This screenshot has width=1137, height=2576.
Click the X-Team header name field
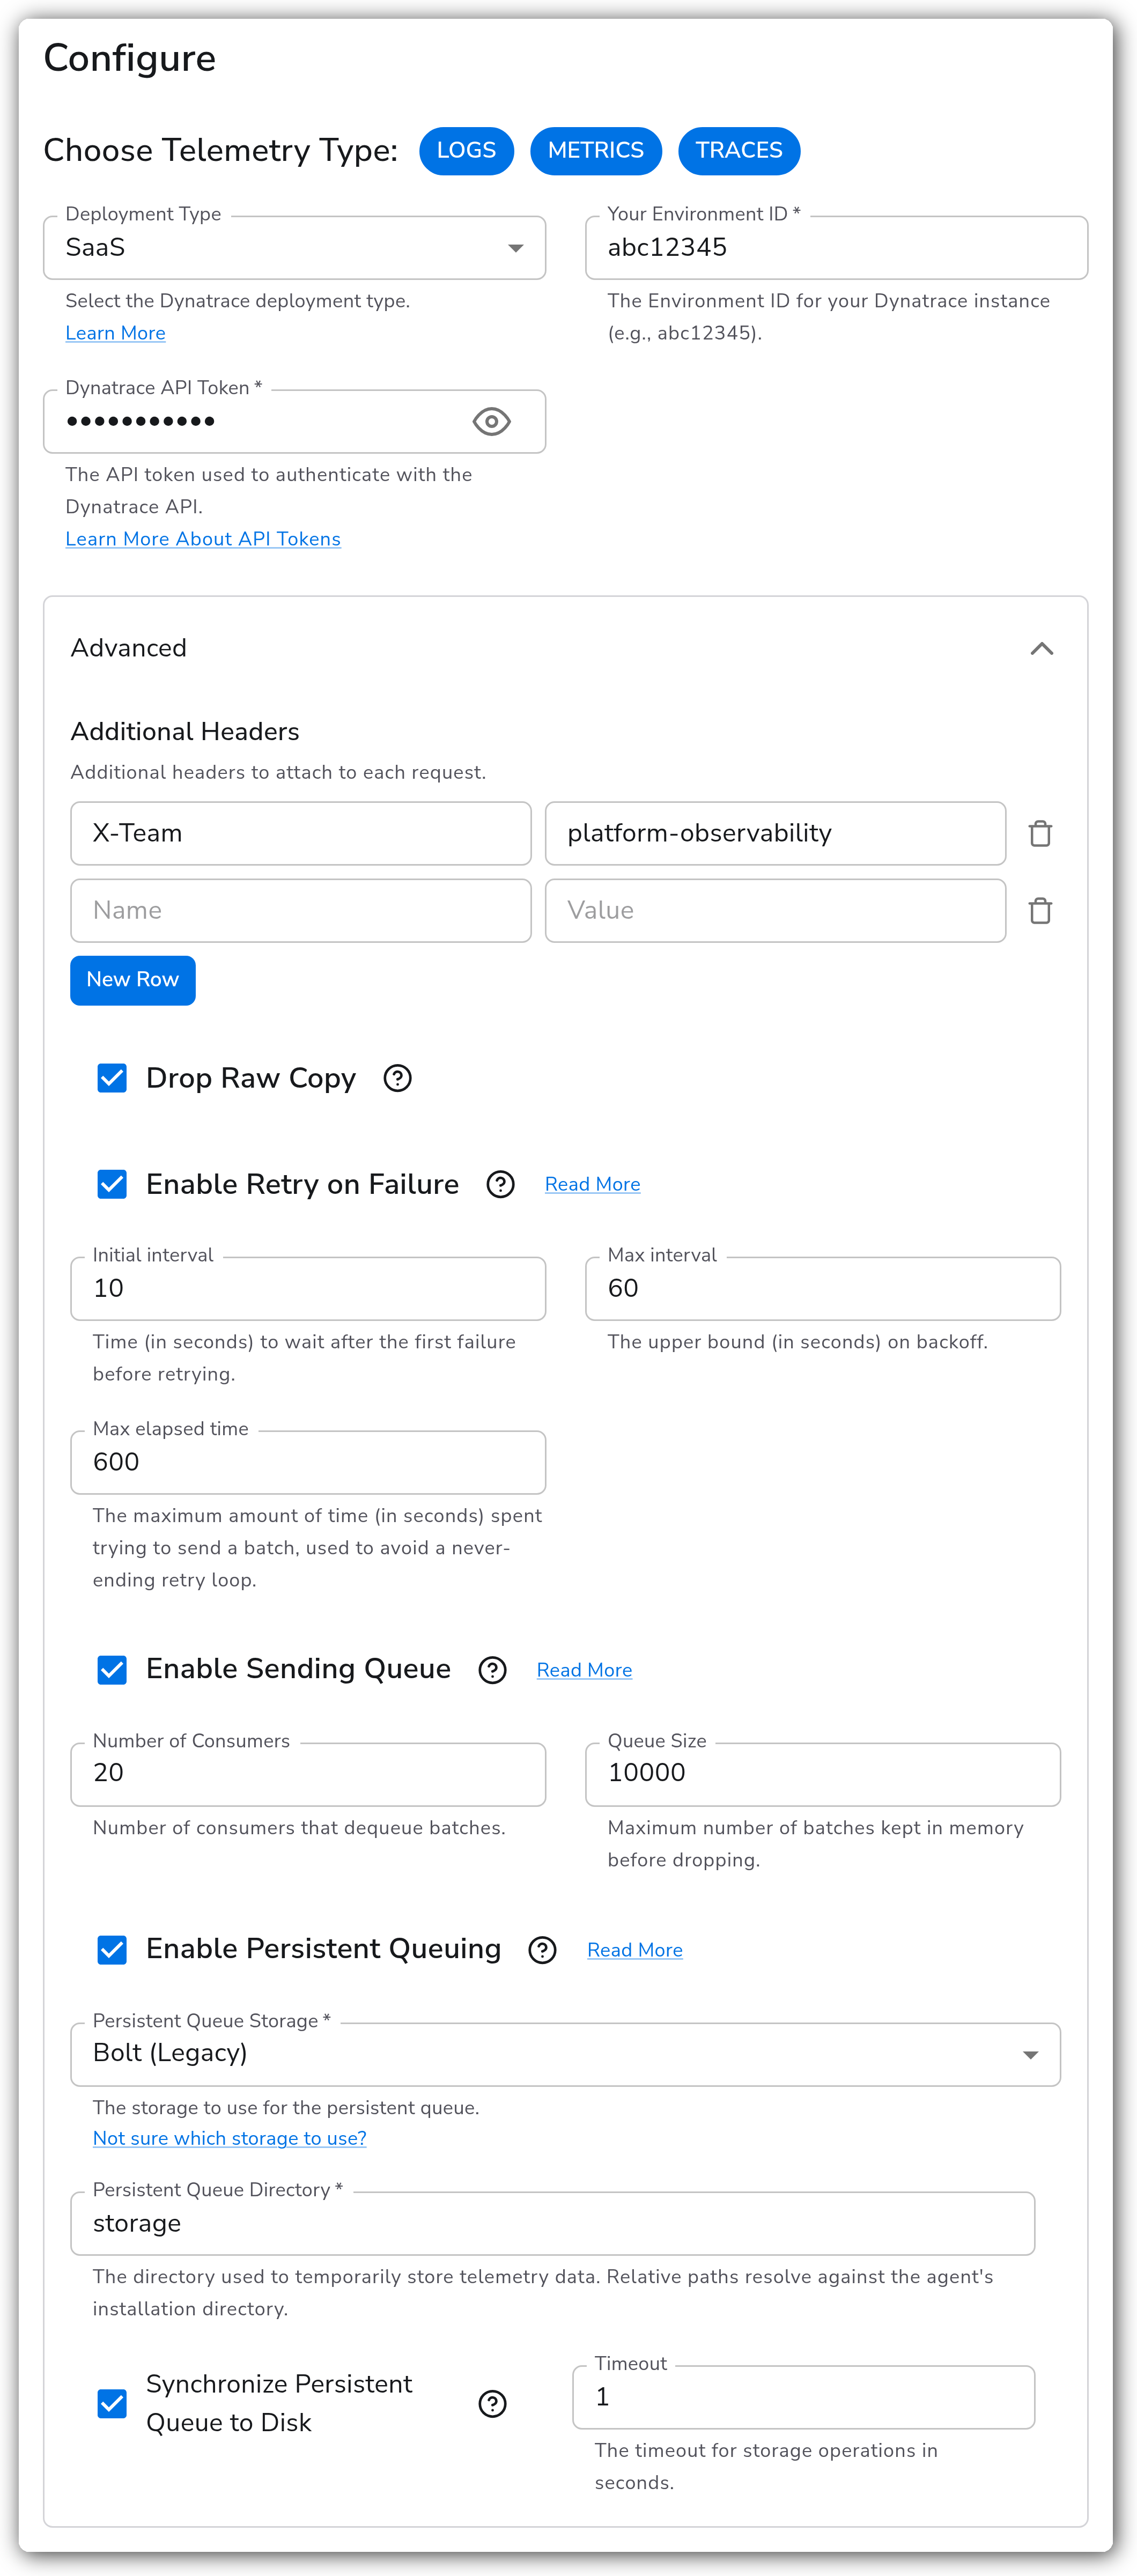(301, 833)
